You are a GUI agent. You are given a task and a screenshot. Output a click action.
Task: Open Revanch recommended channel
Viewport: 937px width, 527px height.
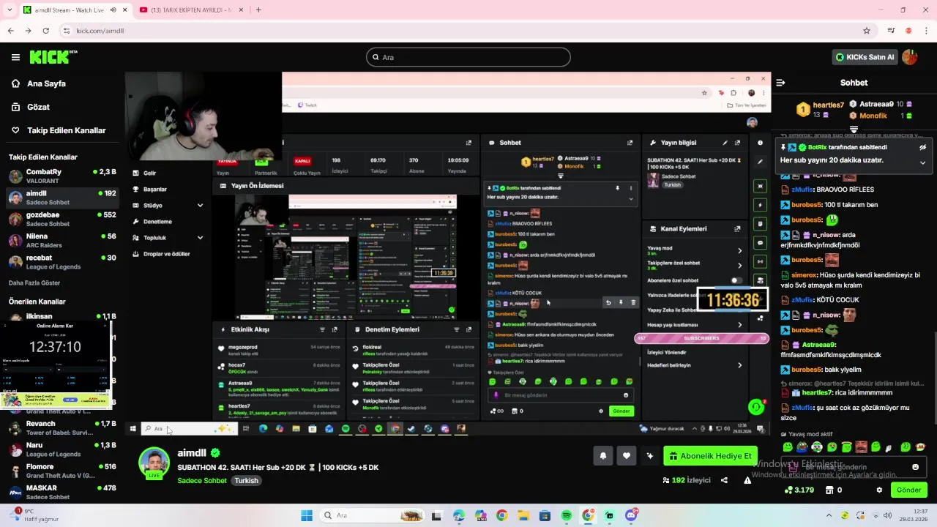(x=61, y=427)
